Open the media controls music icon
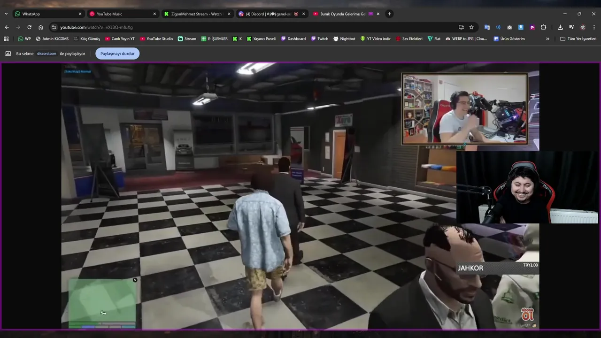601x338 pixels. click(x=571, y=27)
